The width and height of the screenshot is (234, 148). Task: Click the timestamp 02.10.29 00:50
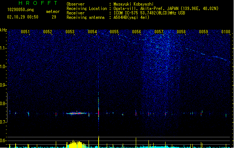click(23, 17)
